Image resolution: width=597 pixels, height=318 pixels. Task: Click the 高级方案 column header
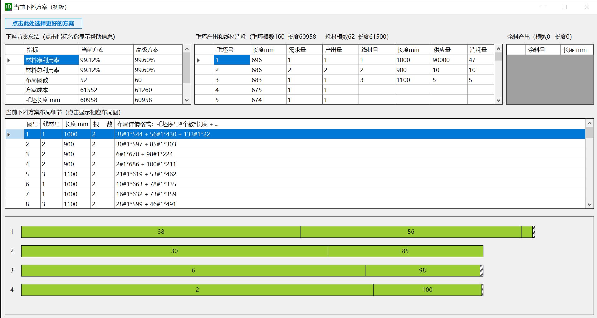point(158,50)
